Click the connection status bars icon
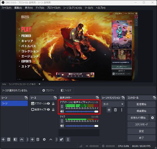 (81, 146)
